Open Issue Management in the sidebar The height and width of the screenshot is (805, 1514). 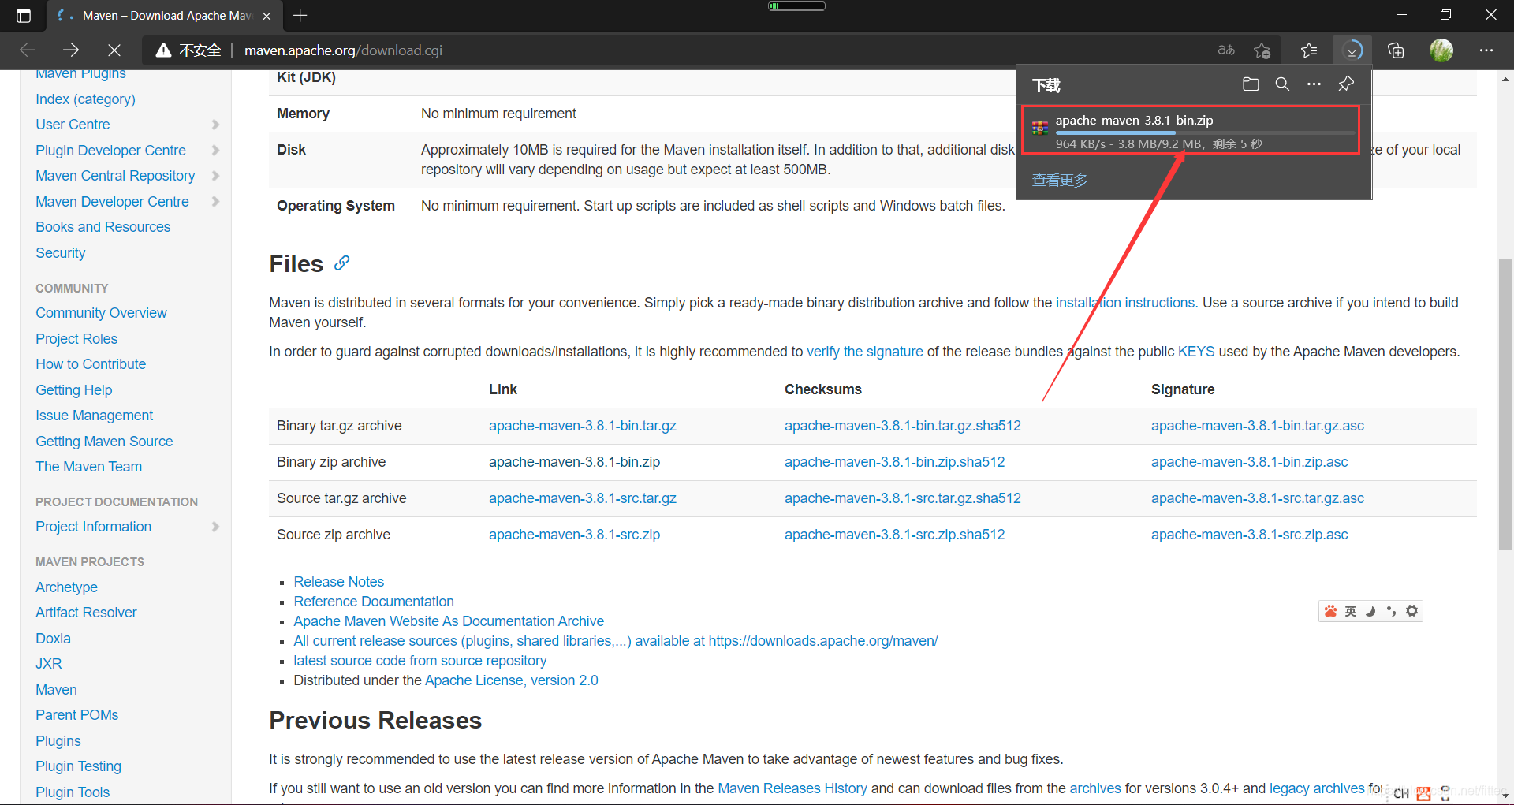pyautogui.click(x=94, y=416)
